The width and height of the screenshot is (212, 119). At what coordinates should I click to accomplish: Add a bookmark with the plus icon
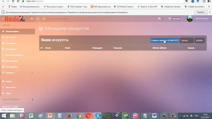coord(3,7)
